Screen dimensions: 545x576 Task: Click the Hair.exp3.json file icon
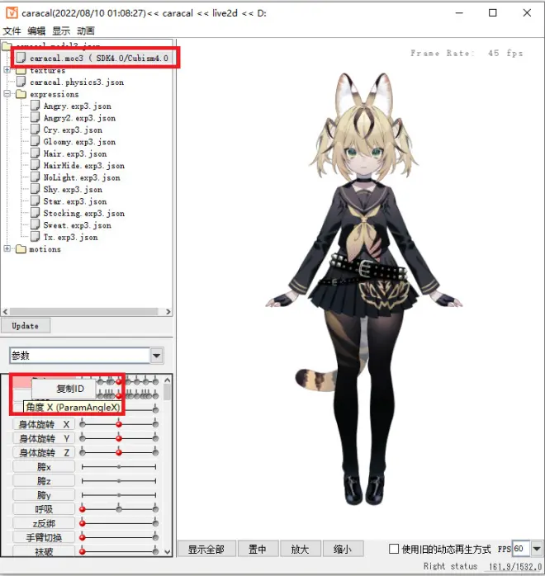(35, 153)
